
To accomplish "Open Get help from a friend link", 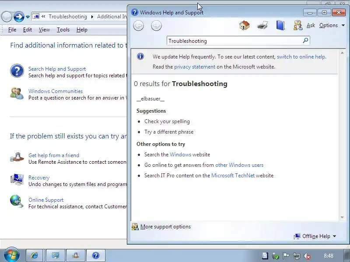I will pyautogui.click(x=54, y=155).
